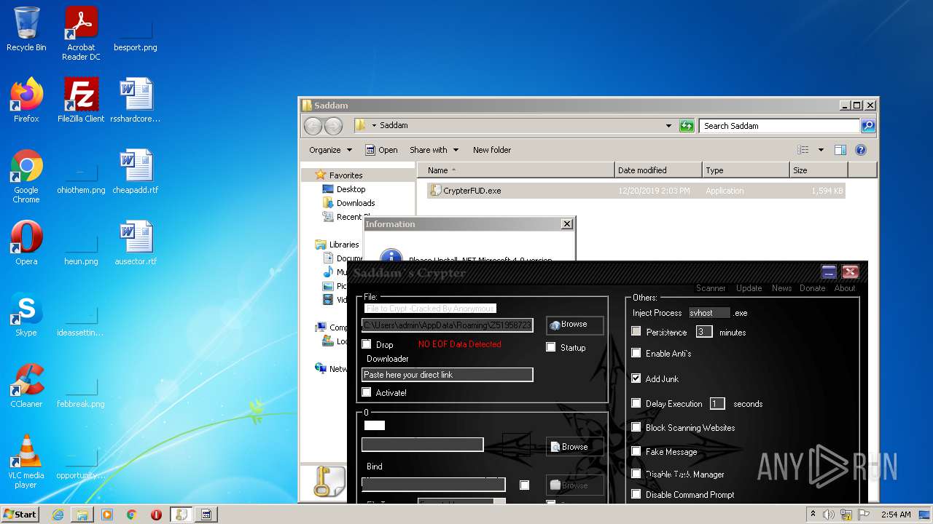The height and width of the screenshot is (524, 933).
Task: Click Inject Process svhost field
Action: [709, 313]
